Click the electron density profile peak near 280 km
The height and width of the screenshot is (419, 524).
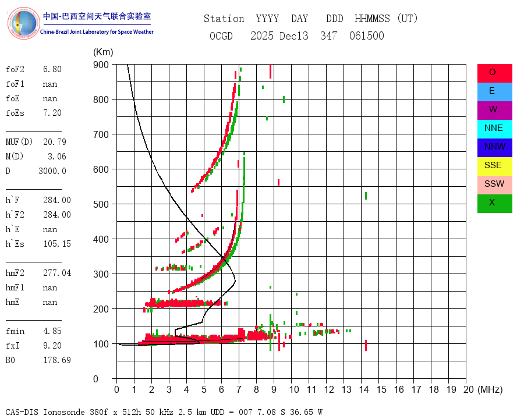tap(235, 281)
